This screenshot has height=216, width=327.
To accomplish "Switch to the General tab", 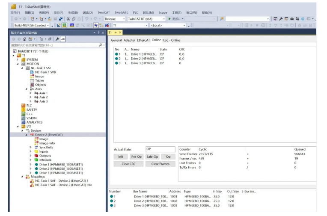I will [116, 40].
